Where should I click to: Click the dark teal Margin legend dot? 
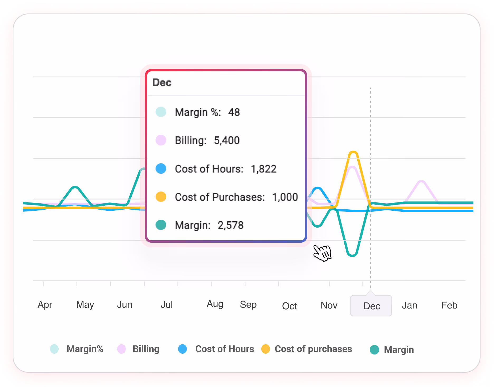click(x=374, y=350)
